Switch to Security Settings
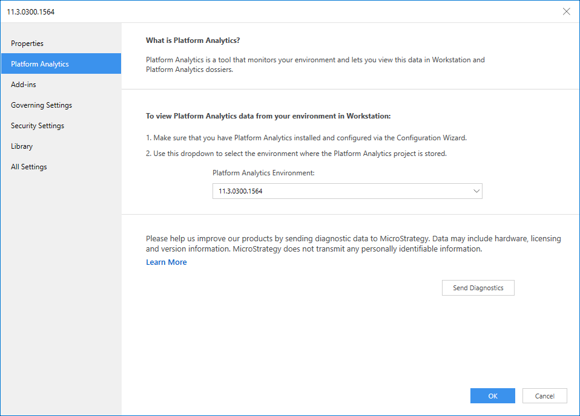The width and height of the screenshot is (580, 416). click(38, 126)
